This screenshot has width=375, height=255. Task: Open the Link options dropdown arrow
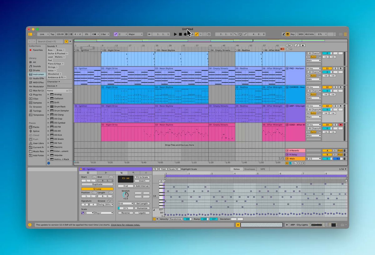pyautogui.click(x=47, y=34)
